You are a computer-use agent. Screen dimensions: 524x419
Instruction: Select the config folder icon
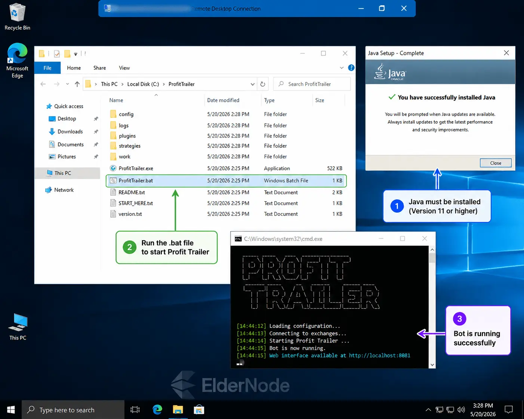coord(113,114)
